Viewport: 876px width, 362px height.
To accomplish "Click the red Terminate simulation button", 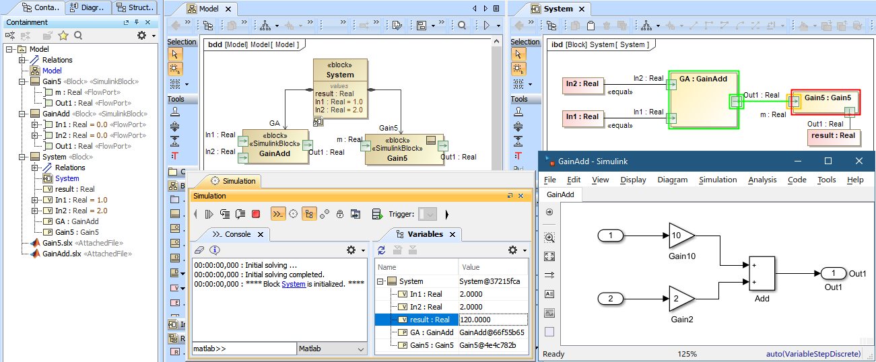I will 256,214.
